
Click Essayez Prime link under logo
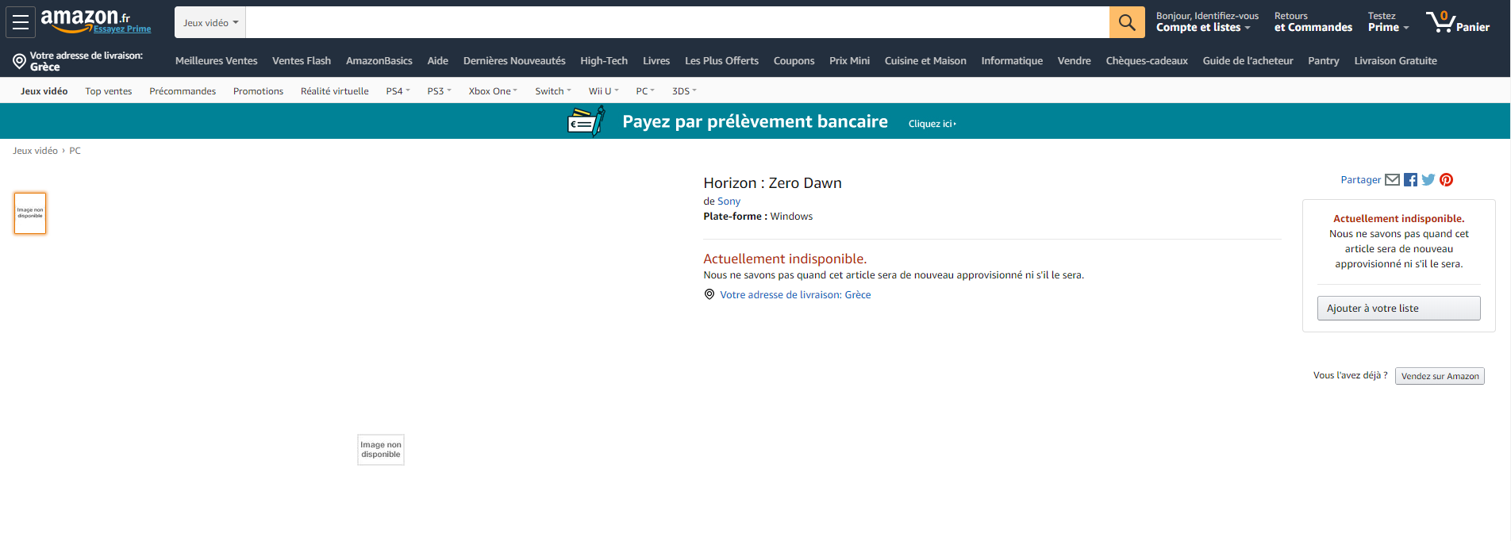(x=122, y=29)
